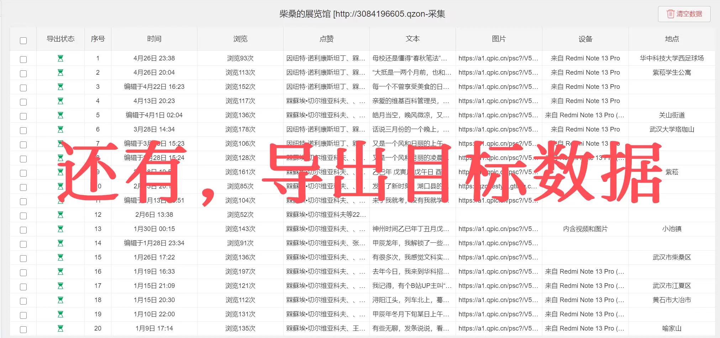Check the checkbox for row 13
Screen dimensions: 720x338
(x=23, y=230)
